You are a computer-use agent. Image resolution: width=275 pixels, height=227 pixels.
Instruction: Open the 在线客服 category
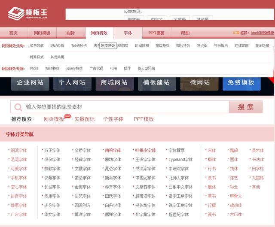[241, 46]
